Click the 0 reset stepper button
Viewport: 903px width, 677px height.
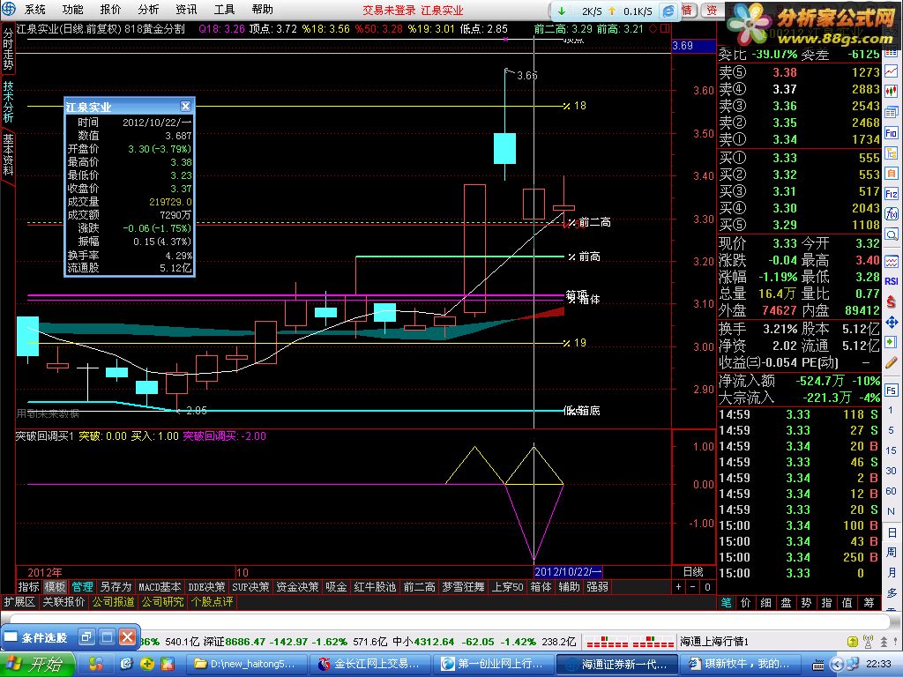pos(708,587)
